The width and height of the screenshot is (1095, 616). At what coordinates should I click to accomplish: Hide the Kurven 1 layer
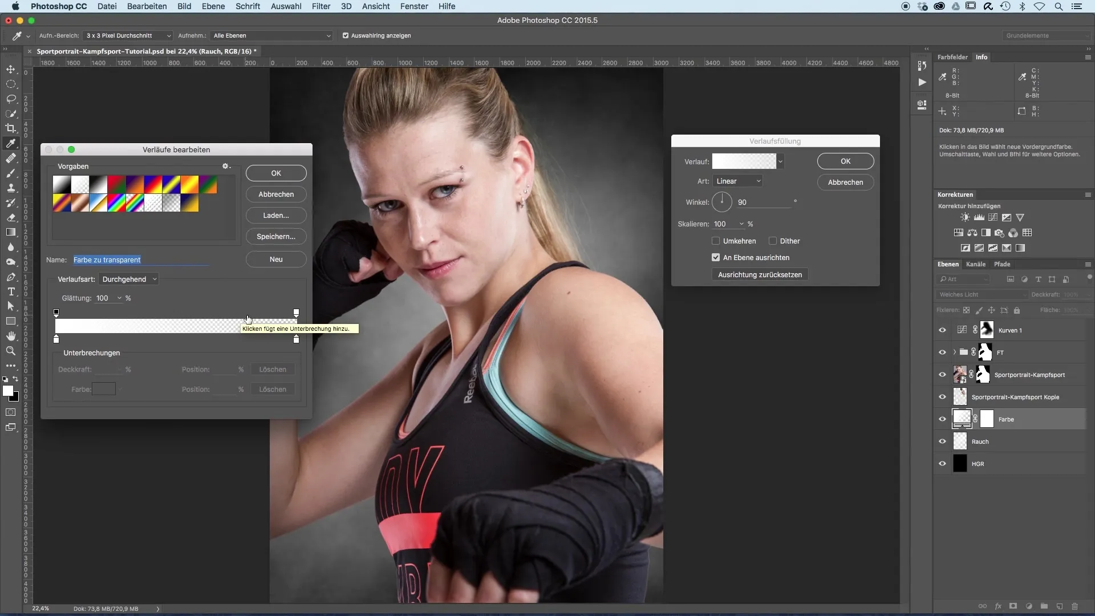(x=942, y=330)
